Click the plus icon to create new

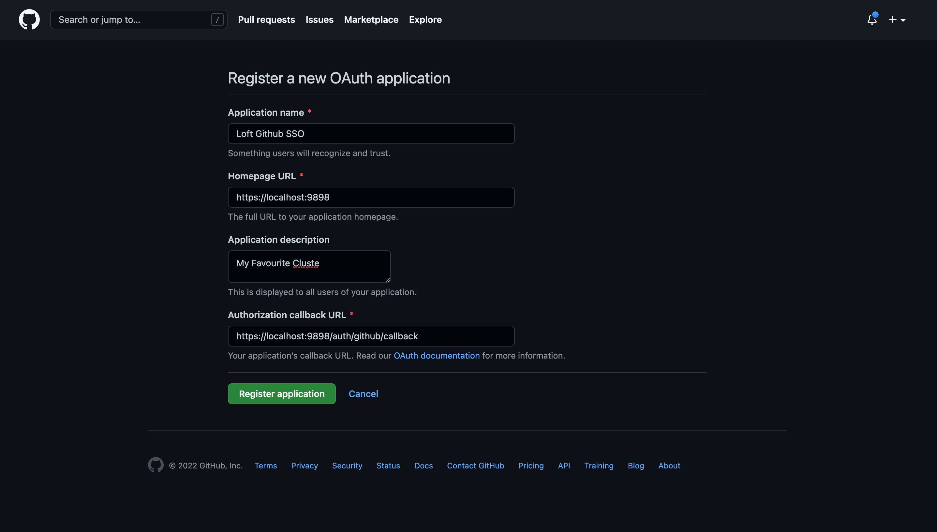click(892, 20)
